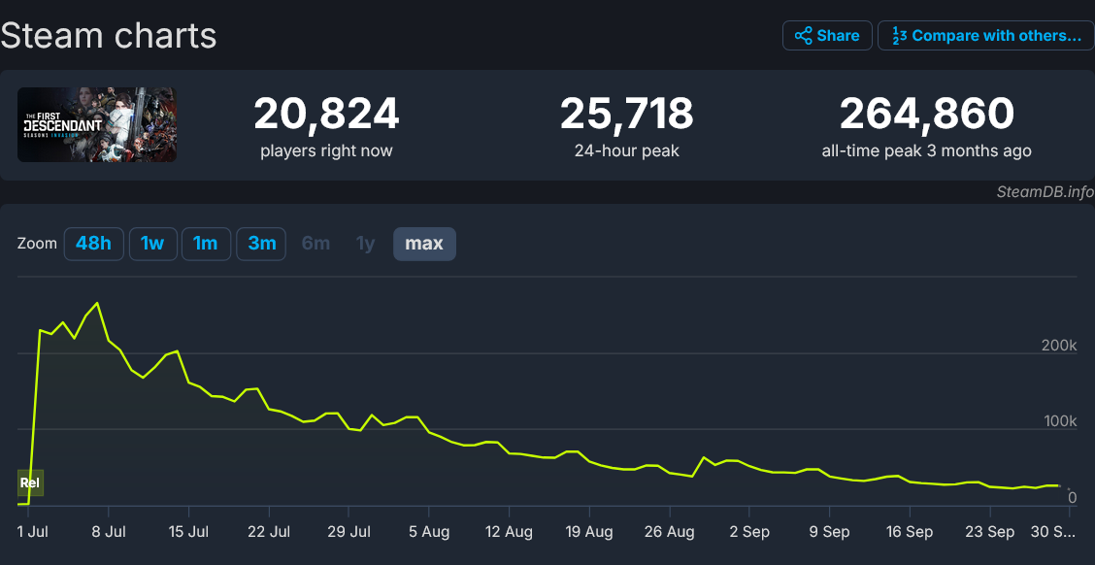
Task: Click the 200k y-axis label
Action: (x=1059, y=346)
